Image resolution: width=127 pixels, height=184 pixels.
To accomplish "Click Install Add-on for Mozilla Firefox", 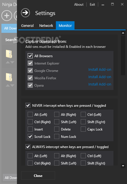I will 100,77.
